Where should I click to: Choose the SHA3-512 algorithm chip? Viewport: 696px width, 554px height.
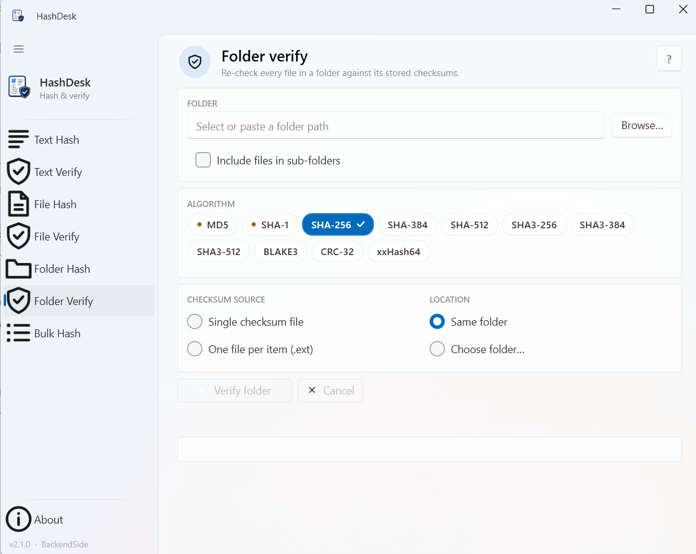[x=219, y=251]
